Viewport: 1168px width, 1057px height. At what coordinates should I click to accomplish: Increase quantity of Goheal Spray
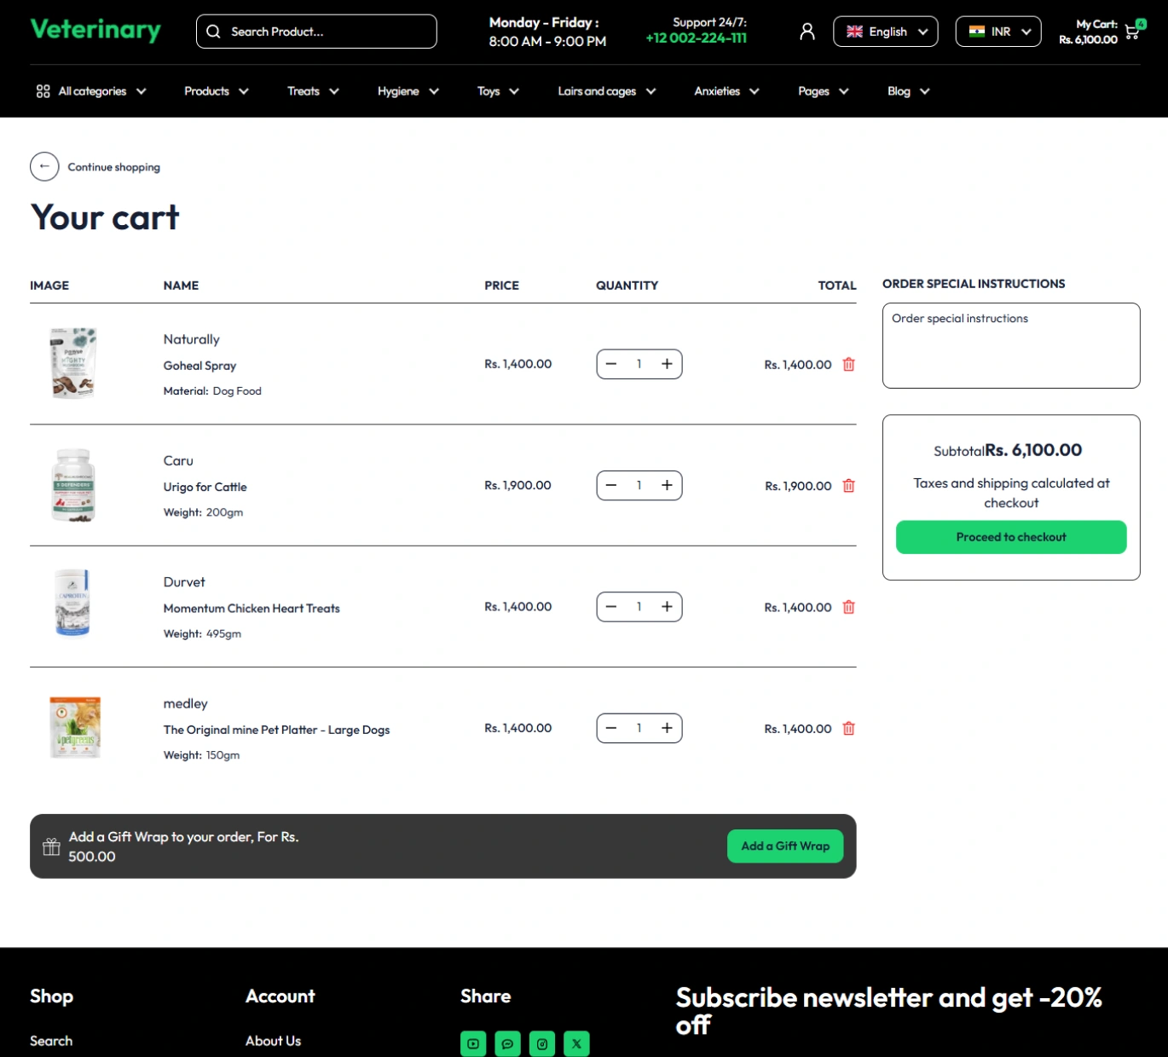[667, 364]
